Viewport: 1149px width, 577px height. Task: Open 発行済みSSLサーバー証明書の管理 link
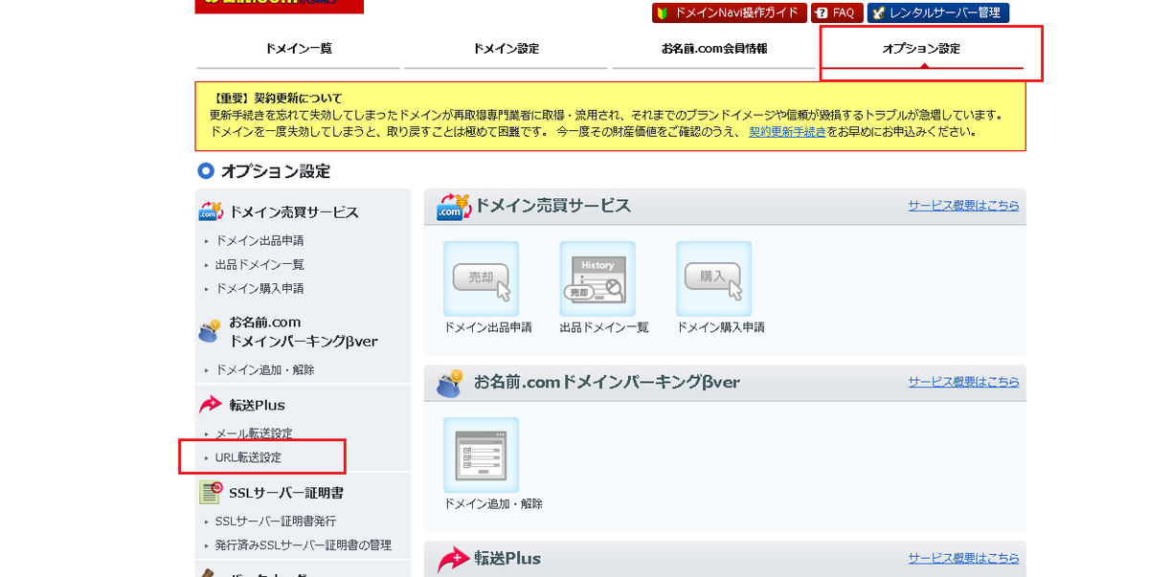click(x=304, y=545)
